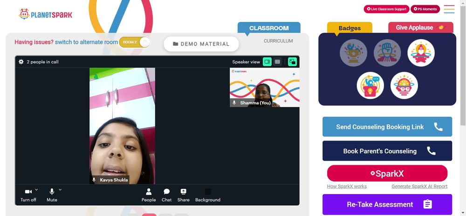Select Speaker view layout icon
The width and height of the screenshot is (466, 216).
pos(267,62)
